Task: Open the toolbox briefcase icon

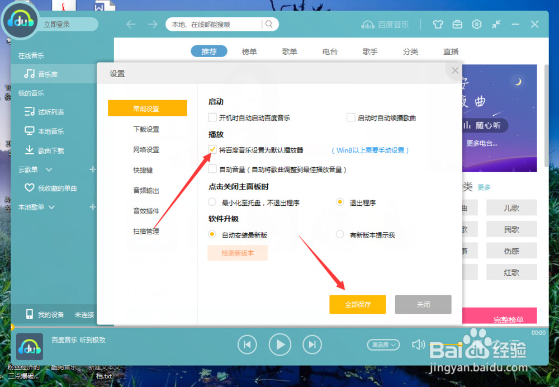Action: point(457,24)
